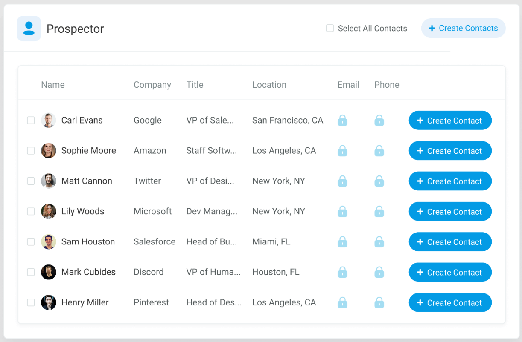Image resolution: width=522 pixels, height=342 pixels.
Task: Click the name Mark Cubides
Action: click(x=88, y=272)
